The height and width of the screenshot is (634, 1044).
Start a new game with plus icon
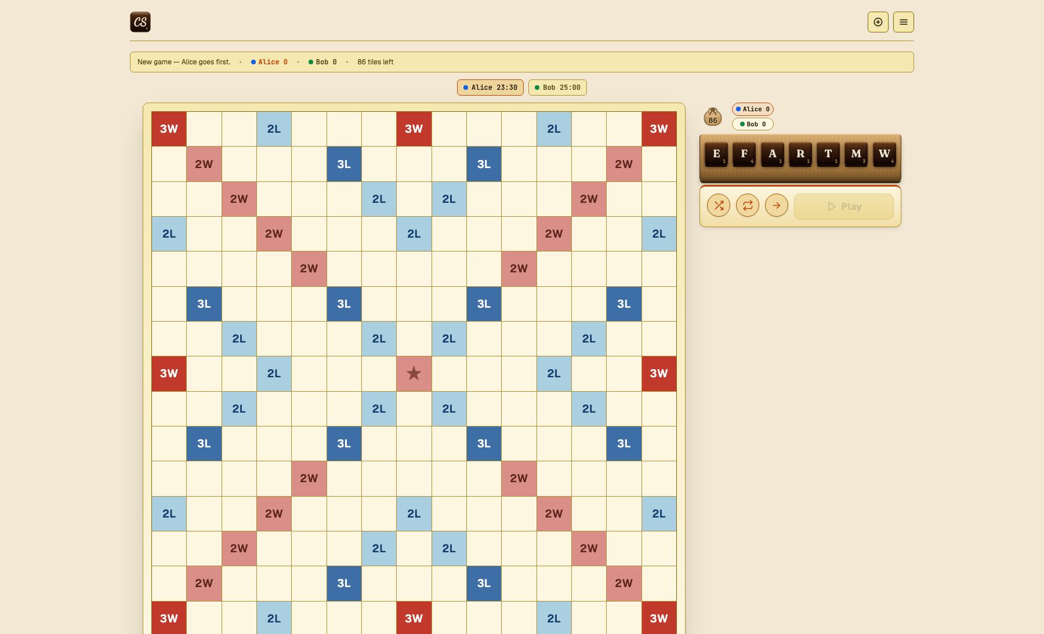tap(878, 22)
